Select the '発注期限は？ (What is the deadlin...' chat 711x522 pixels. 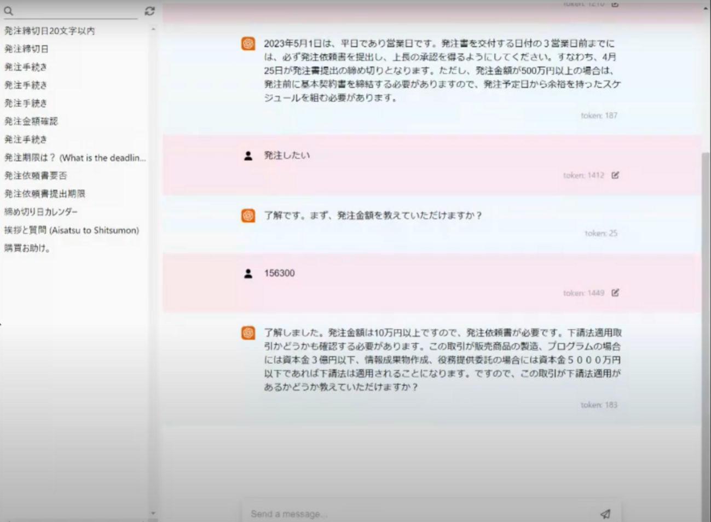75,158
